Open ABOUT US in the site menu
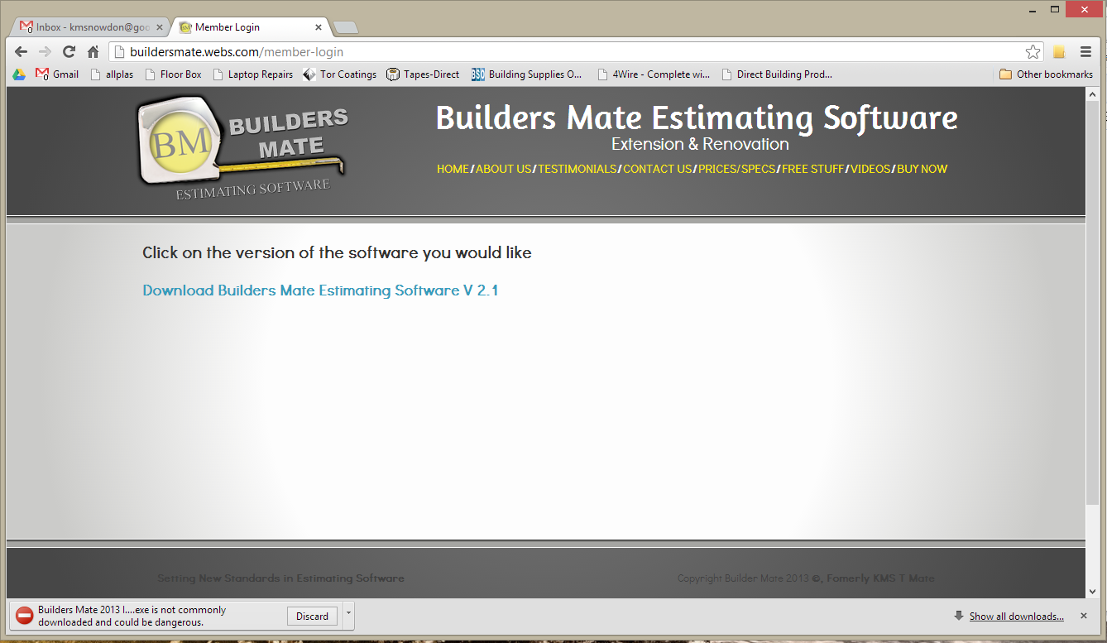The image size is (1107, 643). (503, 169)
